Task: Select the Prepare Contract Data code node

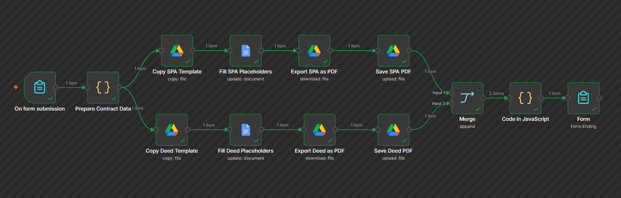Action: click(x=103, y=87)
